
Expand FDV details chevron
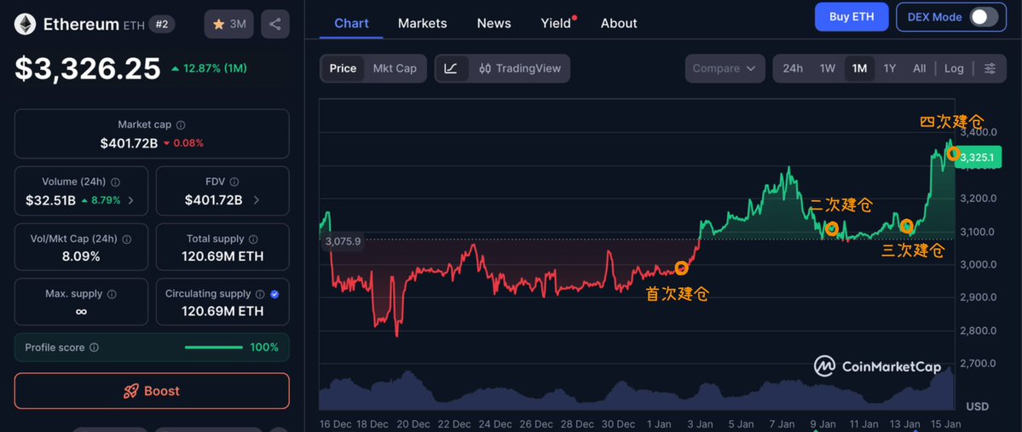pyautogui.click(x=257, y=200)
